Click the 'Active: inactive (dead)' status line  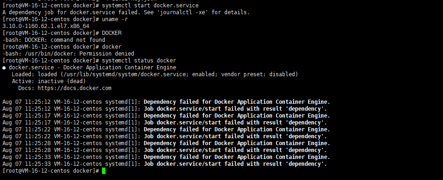(49, 81)
